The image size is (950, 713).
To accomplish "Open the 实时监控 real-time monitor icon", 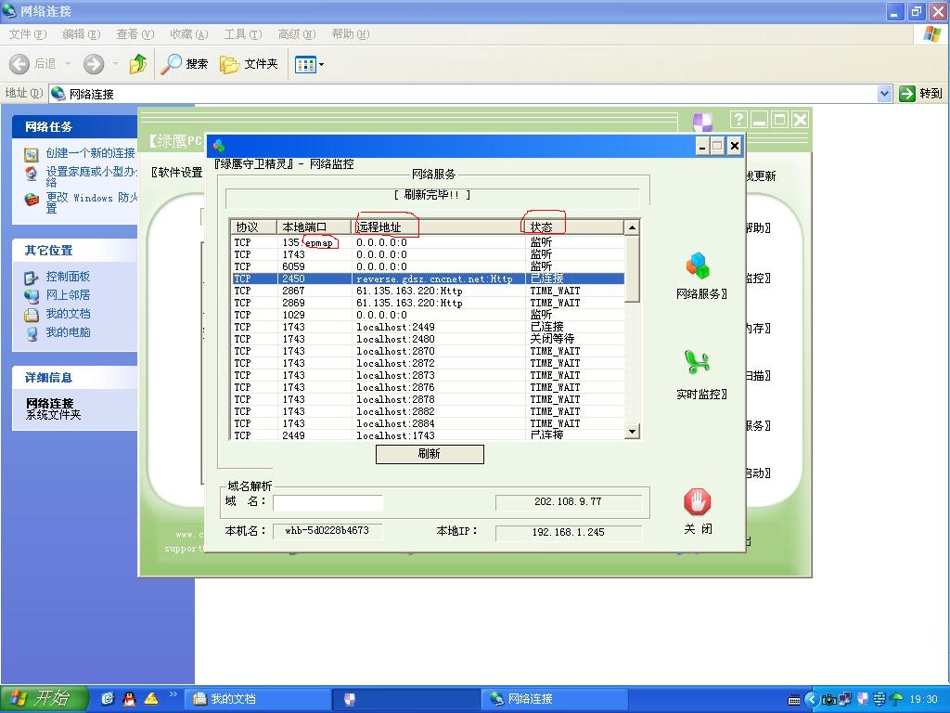I will pyautogui.click(x=698, y=362).
